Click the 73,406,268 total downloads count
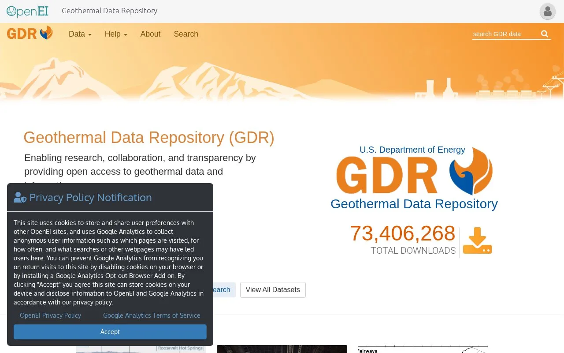The image size is (564, 353). (x=402, y=233)
